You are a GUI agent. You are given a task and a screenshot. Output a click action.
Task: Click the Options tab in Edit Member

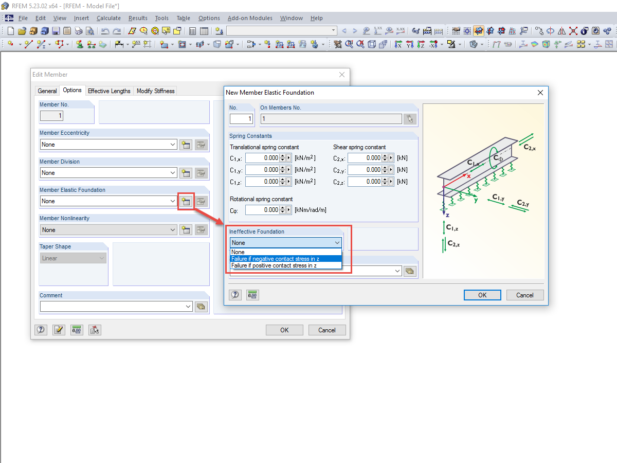tap(72, 90)
